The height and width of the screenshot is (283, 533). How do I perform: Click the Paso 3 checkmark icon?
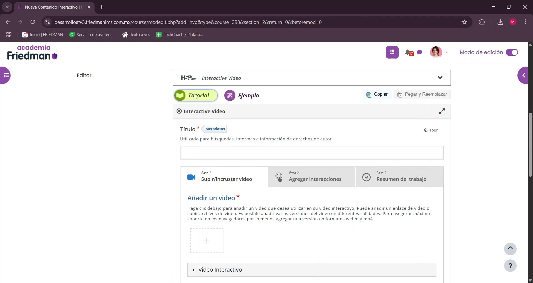[x=366, y=177]
